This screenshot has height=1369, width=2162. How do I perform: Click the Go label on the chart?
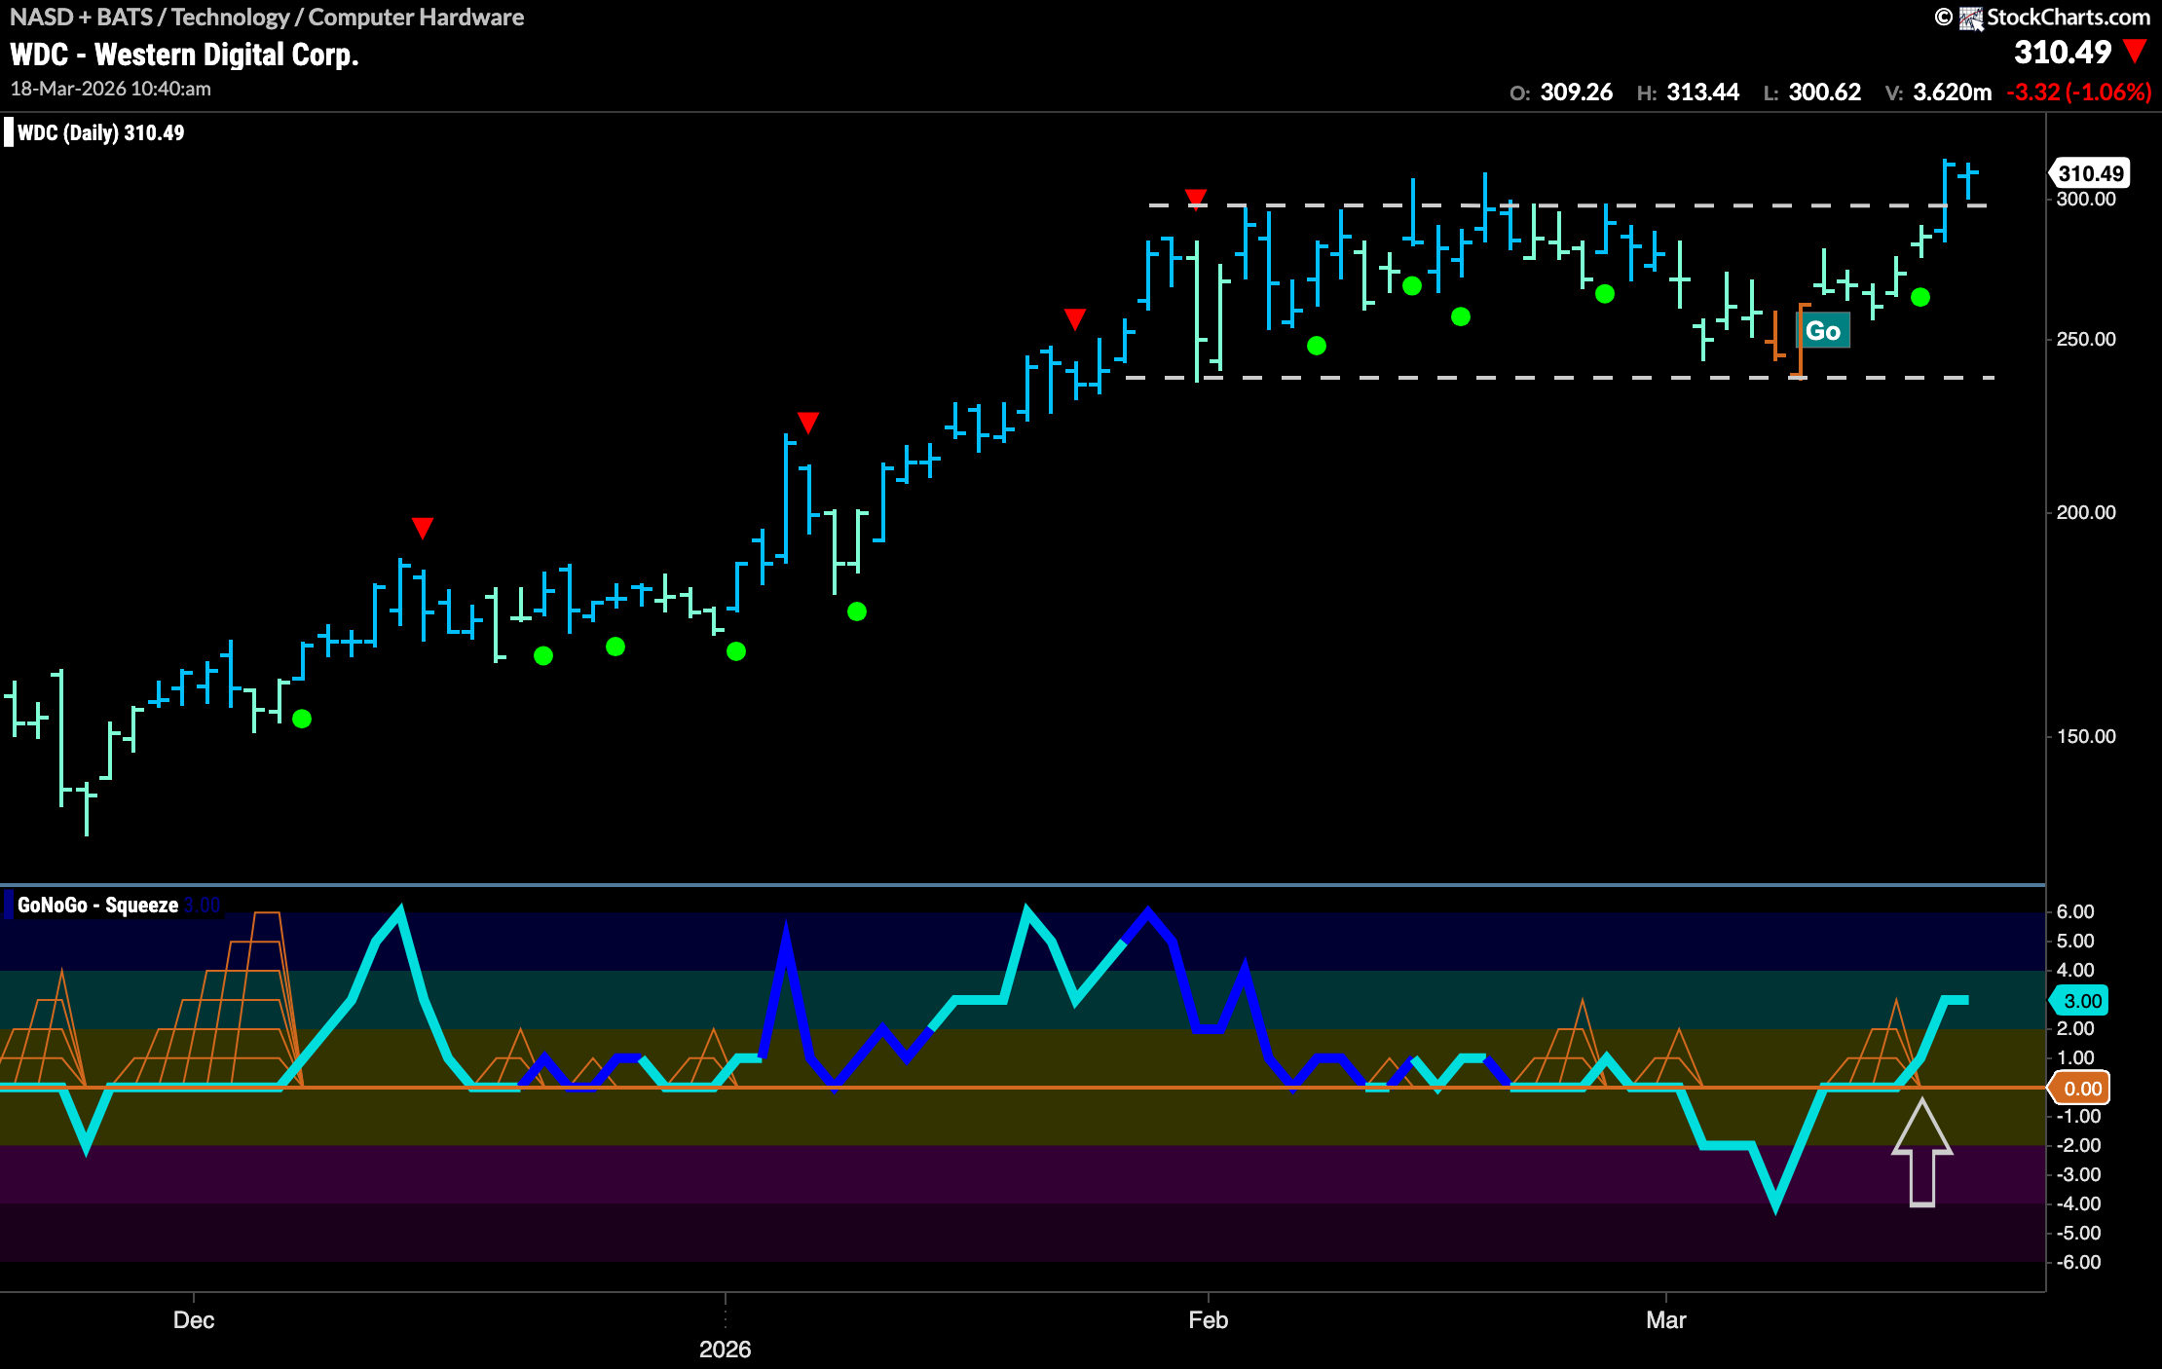(1822, 331)
